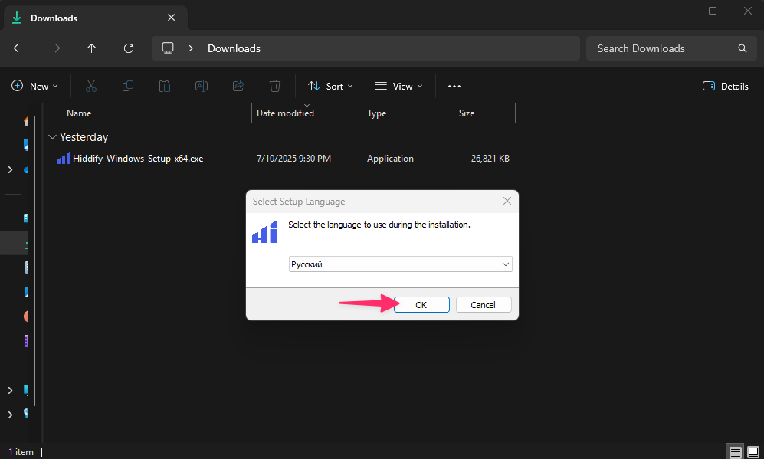This screenshot has width=764, height=459.
Task: Switch to large thumbnails view icon
Action: point(753,452)
